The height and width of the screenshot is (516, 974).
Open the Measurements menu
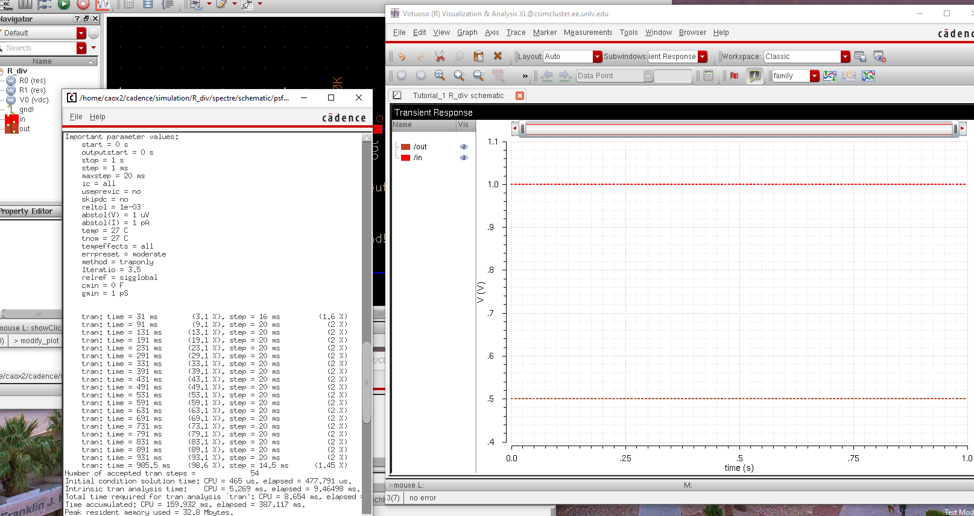(x=588, y=33)
